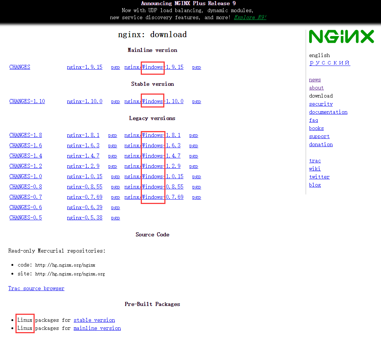Open the blog sidebar link
381x338 pixels.
pyautogui.click(x=315, y=185)
